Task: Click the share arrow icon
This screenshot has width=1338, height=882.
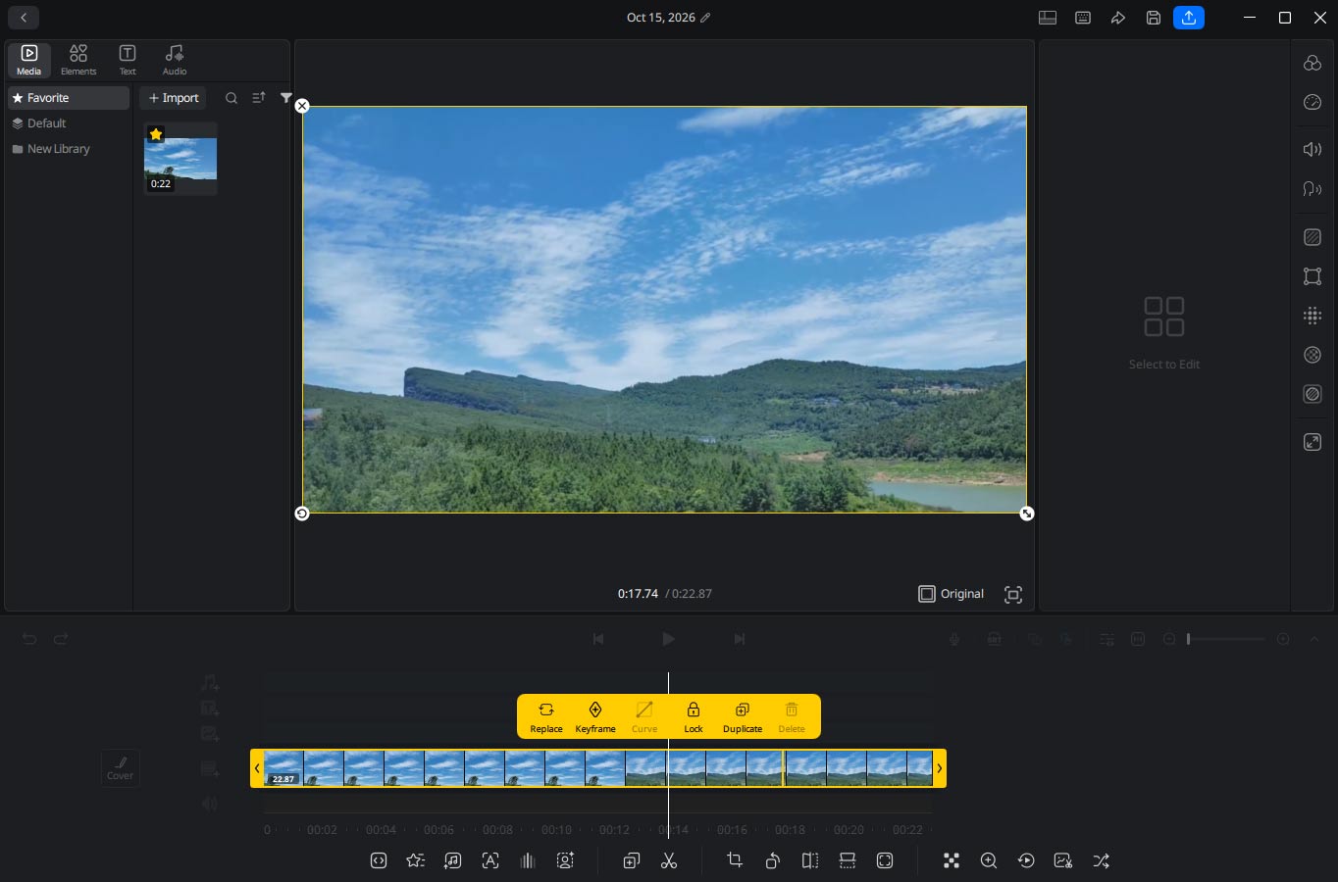Action: [1118, 18]
